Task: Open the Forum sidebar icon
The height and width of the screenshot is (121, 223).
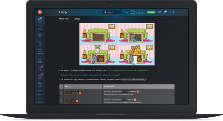Action: (x=40, y=76)
